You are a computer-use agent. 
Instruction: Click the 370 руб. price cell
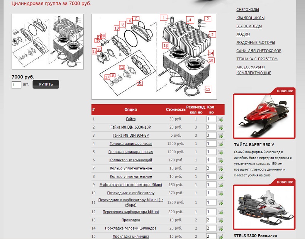(x=176, y=193)
